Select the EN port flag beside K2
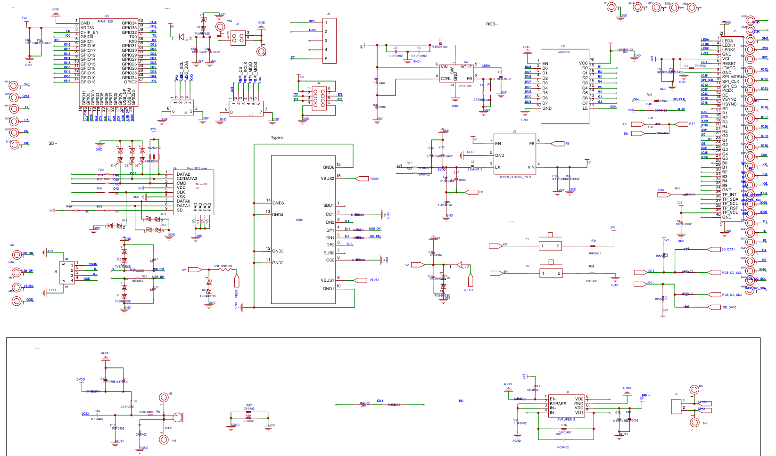Image resolution: width=776 pixels, height=456 pixels. [497, 273]
